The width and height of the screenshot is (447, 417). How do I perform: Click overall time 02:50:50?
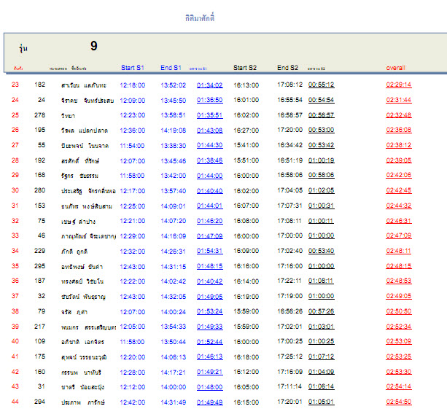398,311
